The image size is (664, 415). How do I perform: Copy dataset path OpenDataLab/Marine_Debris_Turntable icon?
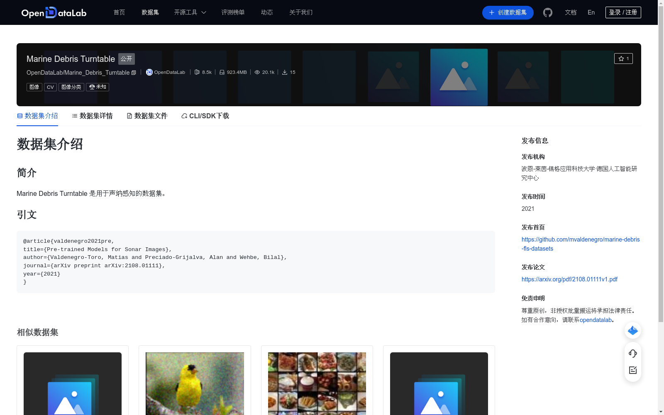point(134,73)
